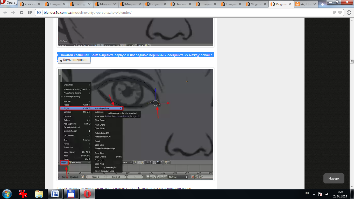Click the grid icon beside the heart
Image resolution: width=354 pixels, height=199 pixels.
(x=335, y=12)
